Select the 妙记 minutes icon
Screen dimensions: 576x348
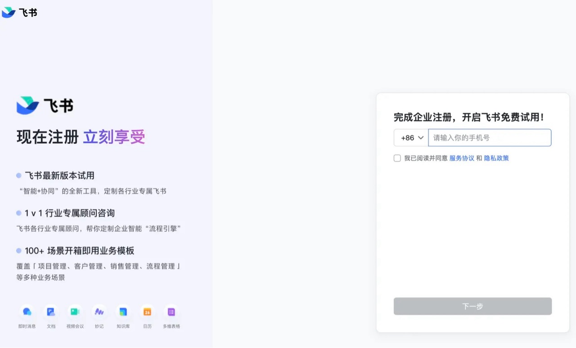click(99, 312)
